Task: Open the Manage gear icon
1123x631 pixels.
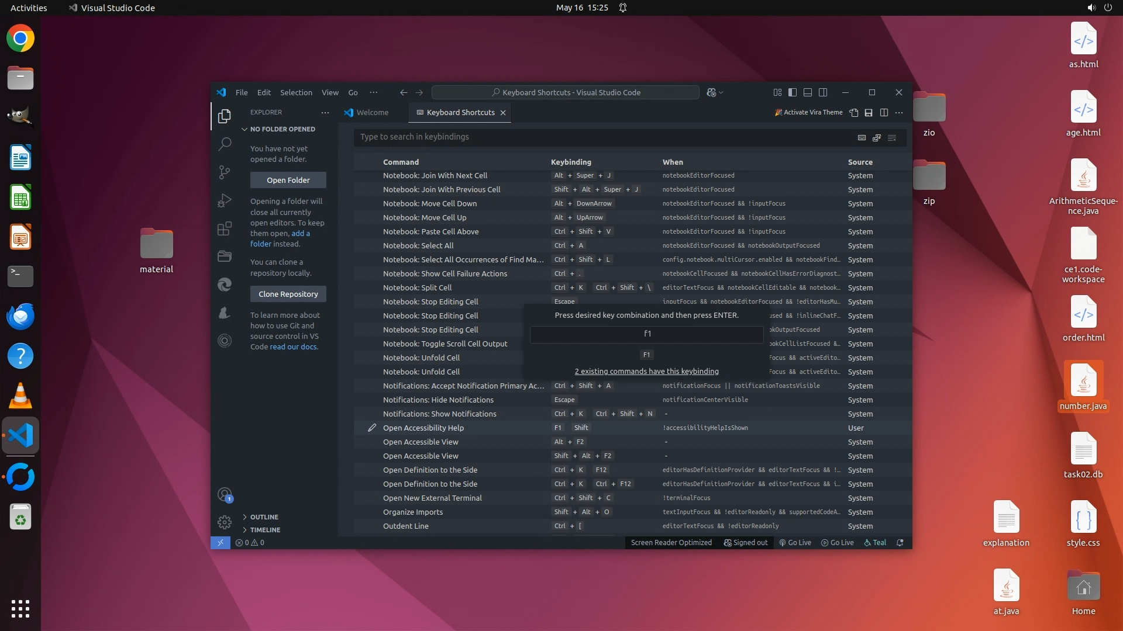Action: tap(225, 522)
